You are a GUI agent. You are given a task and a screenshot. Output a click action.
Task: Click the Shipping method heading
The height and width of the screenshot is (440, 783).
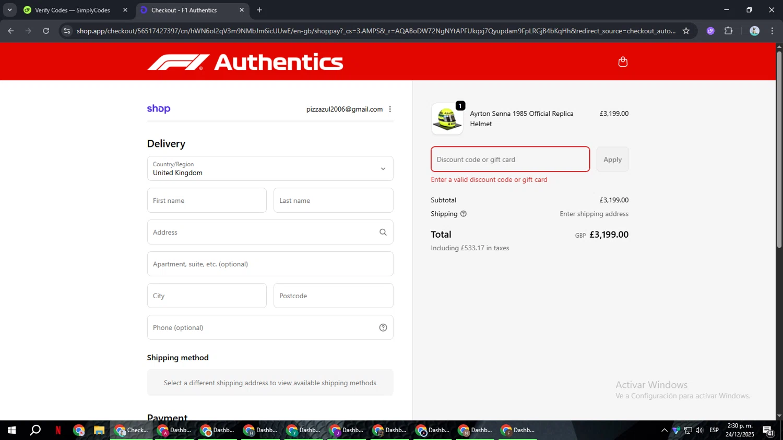[177, 358]
